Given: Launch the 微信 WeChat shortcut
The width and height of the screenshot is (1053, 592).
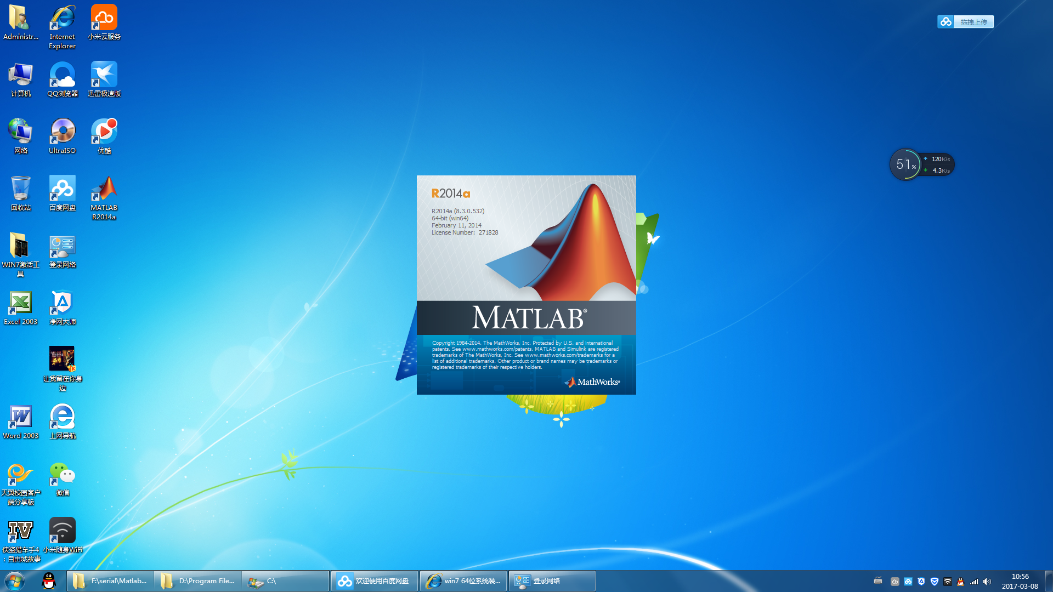Looking at the screenshot, I should pyautogui.click(x=62, y=479).
